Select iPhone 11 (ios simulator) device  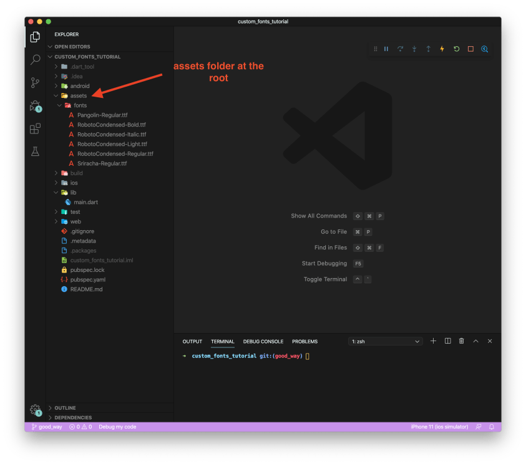tap(439, 427)
